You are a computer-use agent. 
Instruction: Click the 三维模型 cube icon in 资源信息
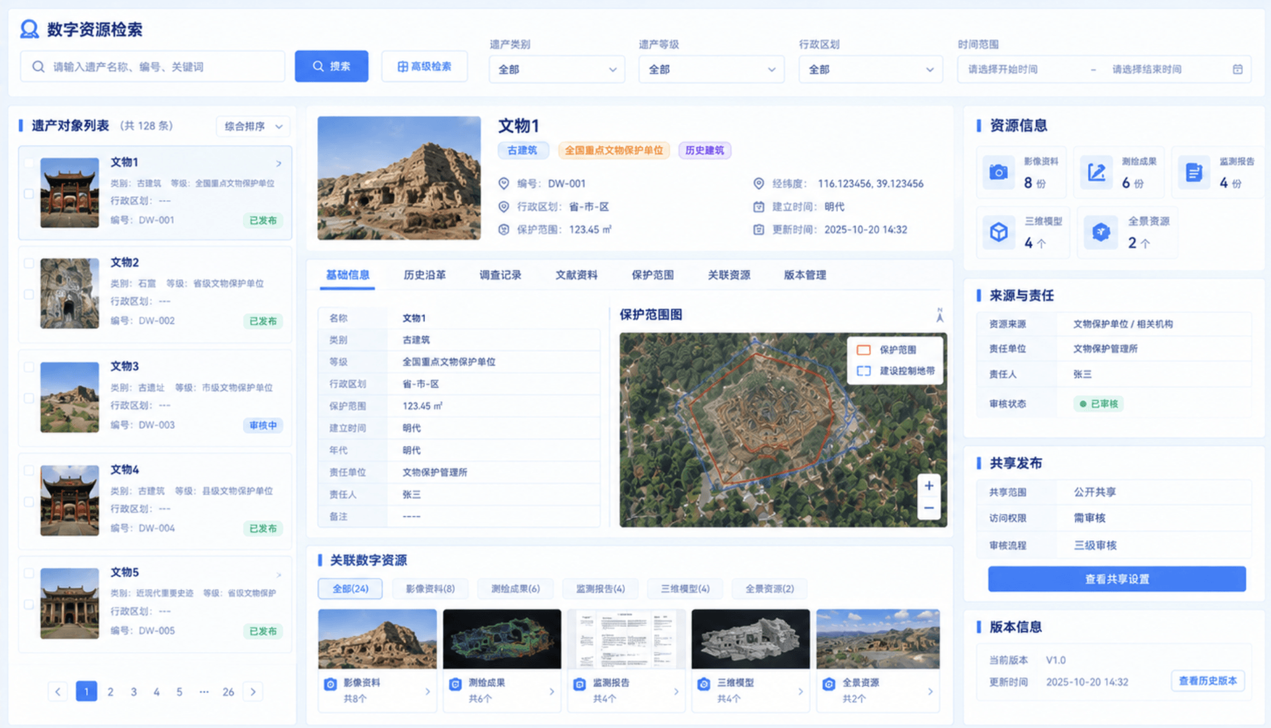coord(998,232)
